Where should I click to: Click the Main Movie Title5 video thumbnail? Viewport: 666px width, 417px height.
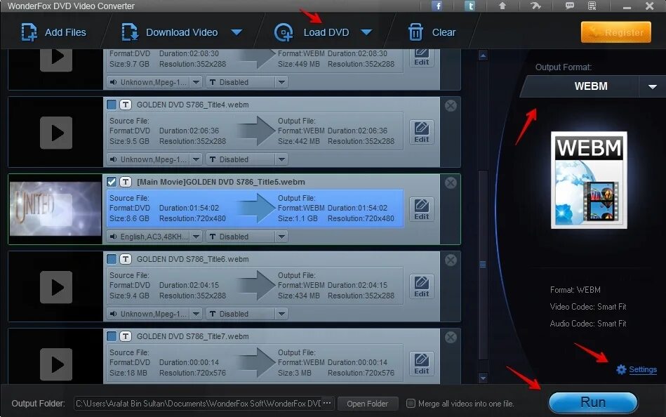pos(55,208)
